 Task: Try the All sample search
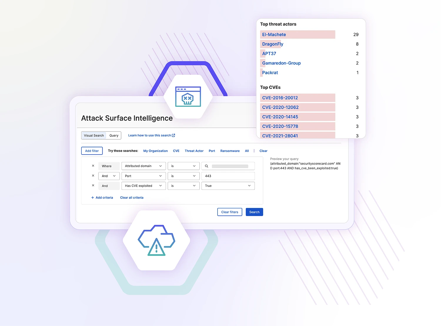coord(247,151)
